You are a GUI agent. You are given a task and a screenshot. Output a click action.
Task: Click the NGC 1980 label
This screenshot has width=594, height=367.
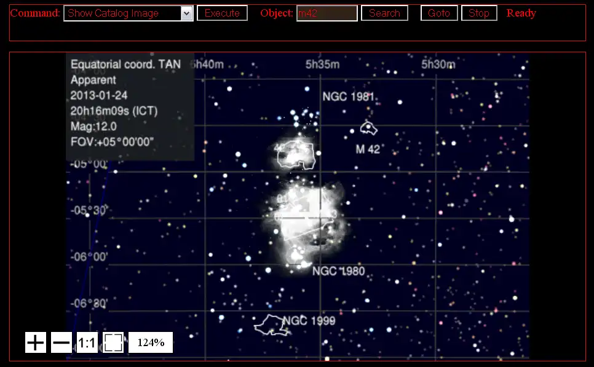pyautogui.click(x=339, y=271)
